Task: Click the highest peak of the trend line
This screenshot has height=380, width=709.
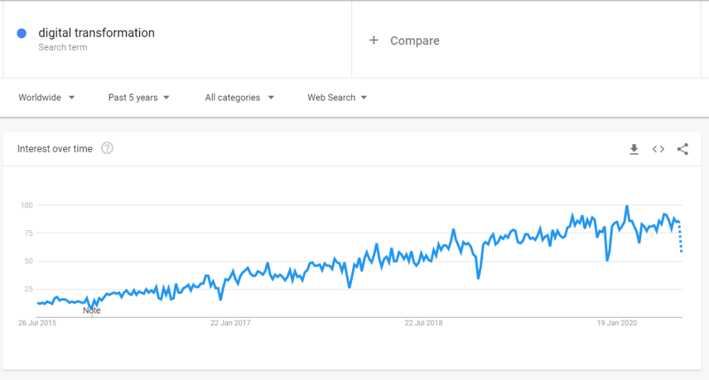Action: (x=627, y=206)
